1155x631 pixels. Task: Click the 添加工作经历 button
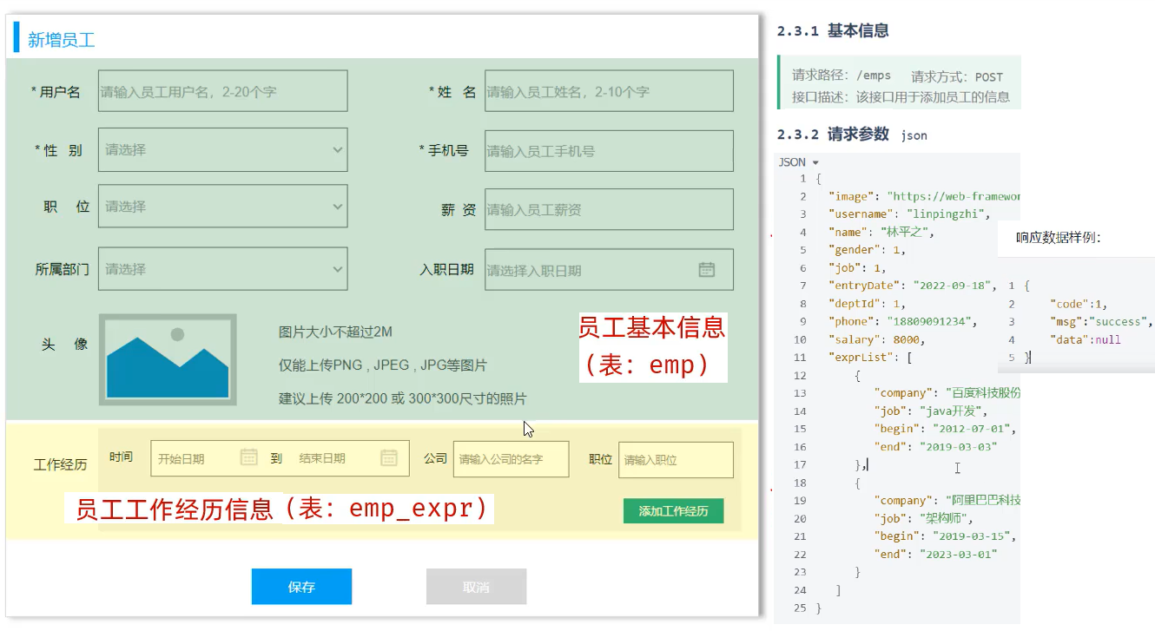(673, 511)
